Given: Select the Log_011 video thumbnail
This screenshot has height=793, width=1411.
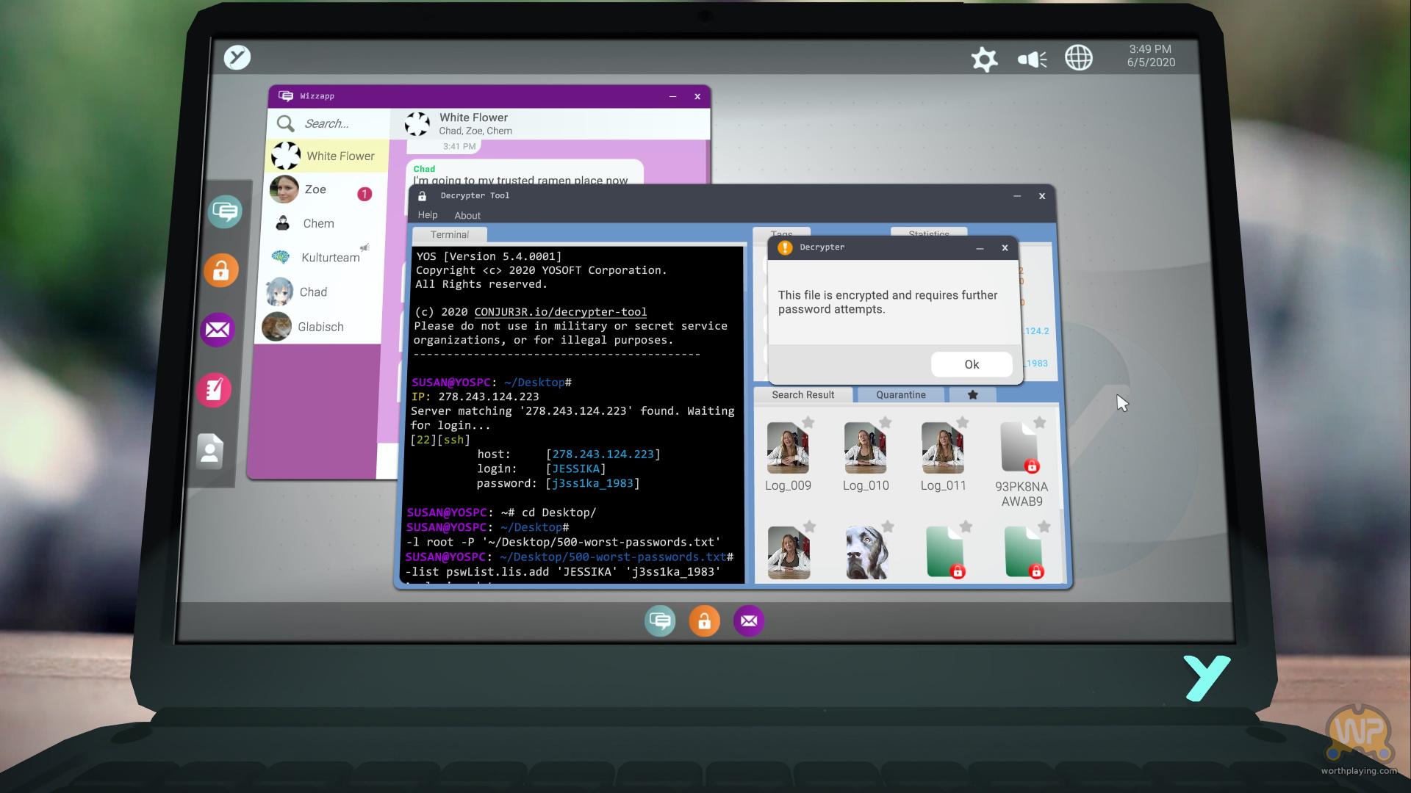Looking at the screenshot, I should point(943,448).
